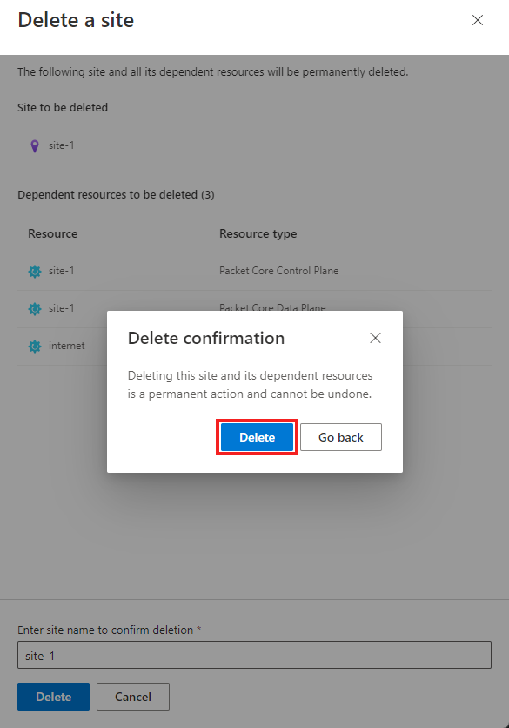Click the site name confirmation field
This screenshot has height=728, width=509.
coord(254,655)
